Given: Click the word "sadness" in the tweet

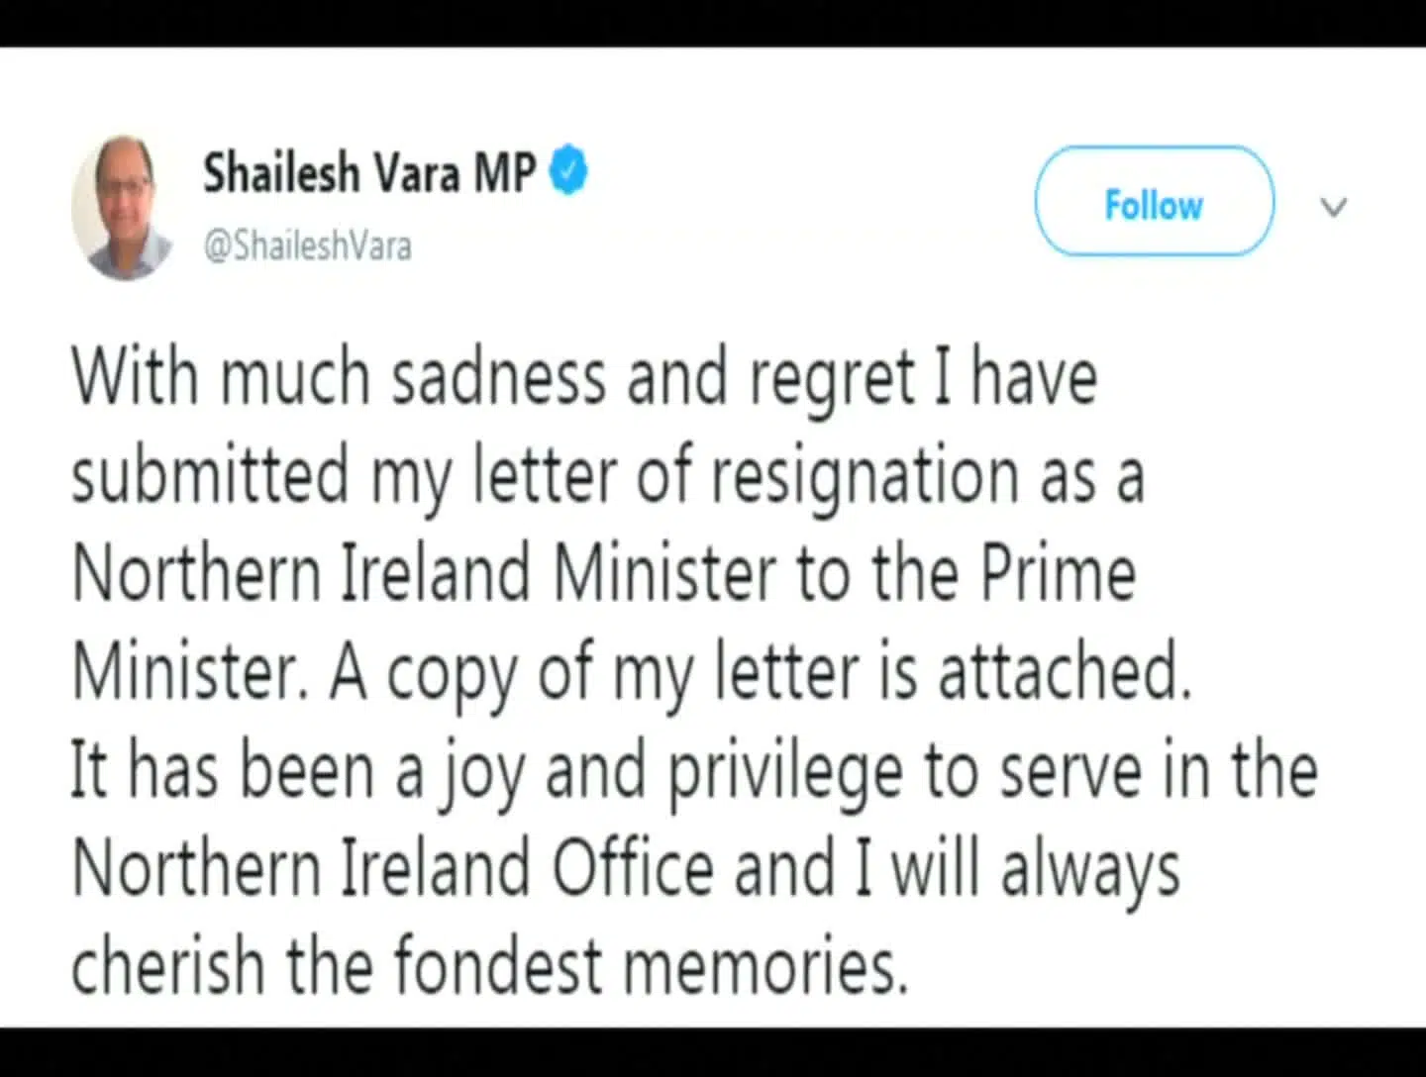Looking at the screenshot, I should coord(498,377).
